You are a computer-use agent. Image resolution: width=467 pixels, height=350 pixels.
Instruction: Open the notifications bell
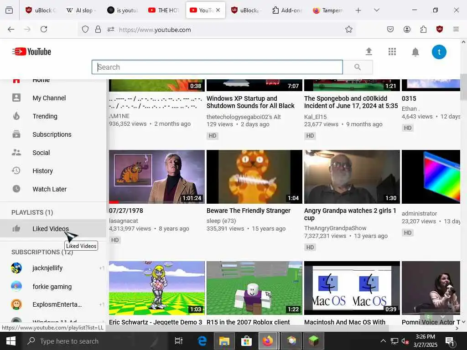(x=415, y=52)
